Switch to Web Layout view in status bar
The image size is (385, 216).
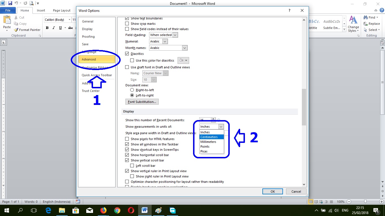(x=321, y=202)
